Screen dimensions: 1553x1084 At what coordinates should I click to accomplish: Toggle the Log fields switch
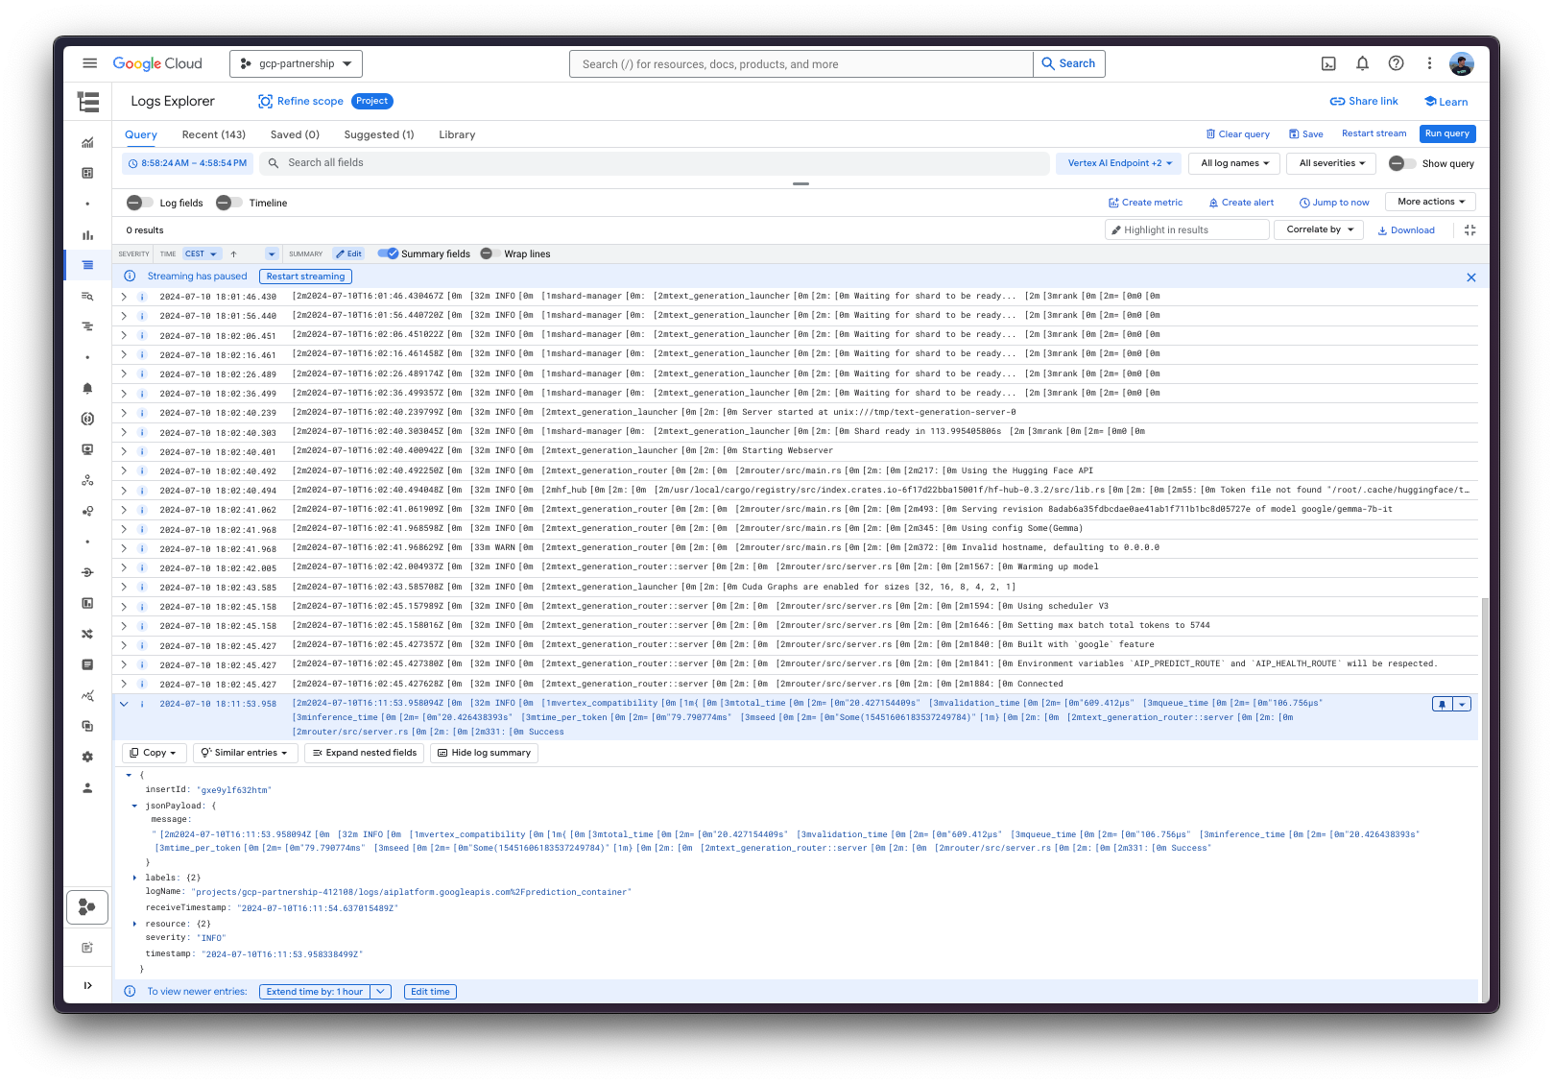[x=139, y=203]
